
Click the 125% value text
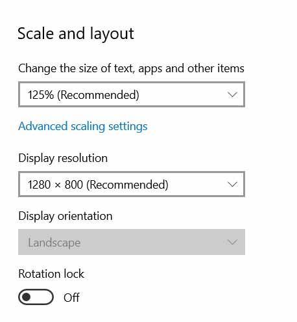pos(41,95)
